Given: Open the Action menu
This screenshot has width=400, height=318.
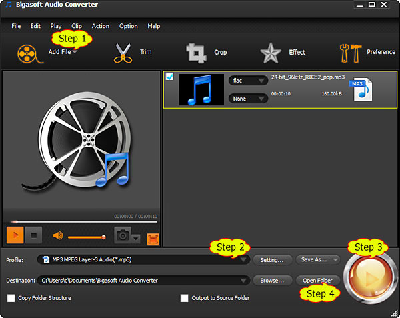Looking at the screenshot, I should (x=101, y=26).
